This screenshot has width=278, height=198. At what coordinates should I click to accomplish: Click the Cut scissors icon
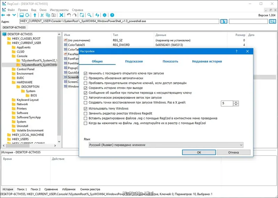[42, 15]
